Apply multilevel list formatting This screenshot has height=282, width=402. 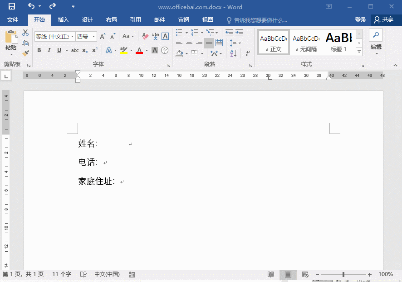coord(210,33)
